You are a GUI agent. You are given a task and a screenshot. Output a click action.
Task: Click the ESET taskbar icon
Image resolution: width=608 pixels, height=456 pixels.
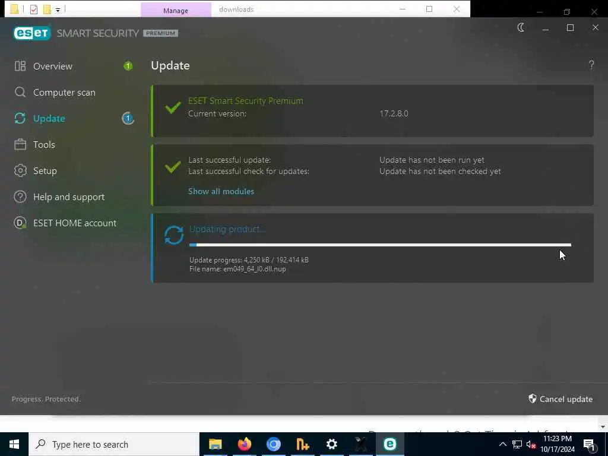point(389,444)
